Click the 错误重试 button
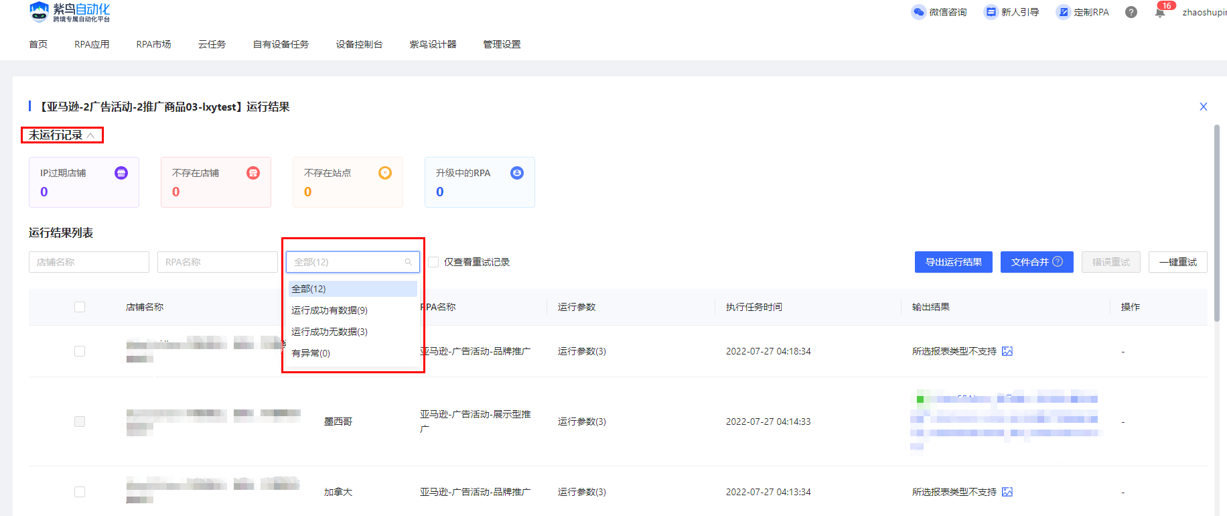This screenshot has height=516, width=1227. (1111, 262)
